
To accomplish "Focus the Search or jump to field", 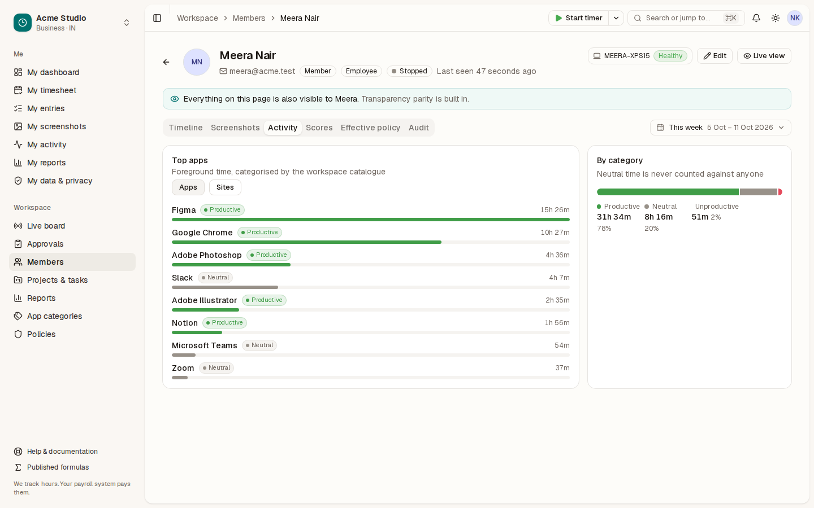I will [686, 18].
